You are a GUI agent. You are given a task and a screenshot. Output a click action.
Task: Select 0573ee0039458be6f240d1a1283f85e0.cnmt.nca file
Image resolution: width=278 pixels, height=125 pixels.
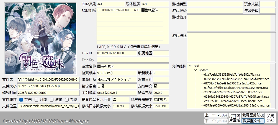pos(237,105)
